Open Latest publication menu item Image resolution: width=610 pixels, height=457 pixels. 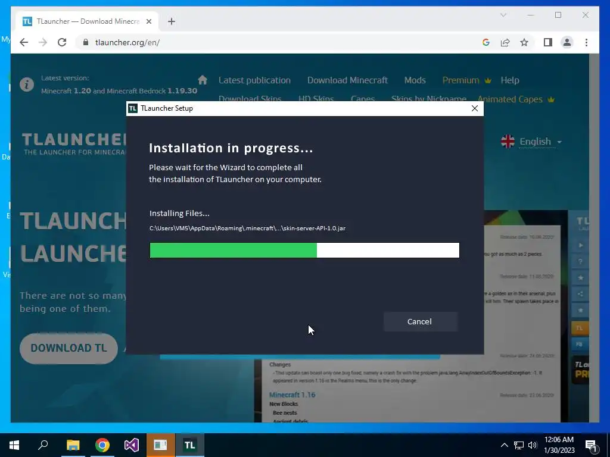[x=254, y=80]
